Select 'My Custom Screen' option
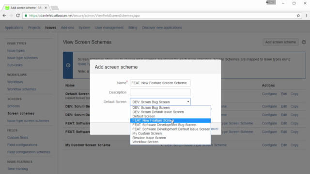The height and width of the screenshot is (174, 310). [x=170, y=133]
